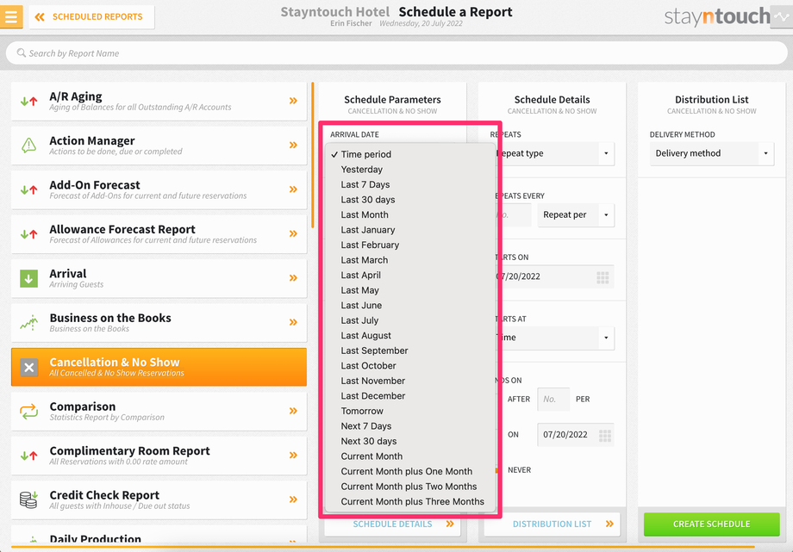This screenshot has height=552, width=793.
Task: Open calendar icon for Starts On date
Action: pos(603,277)
